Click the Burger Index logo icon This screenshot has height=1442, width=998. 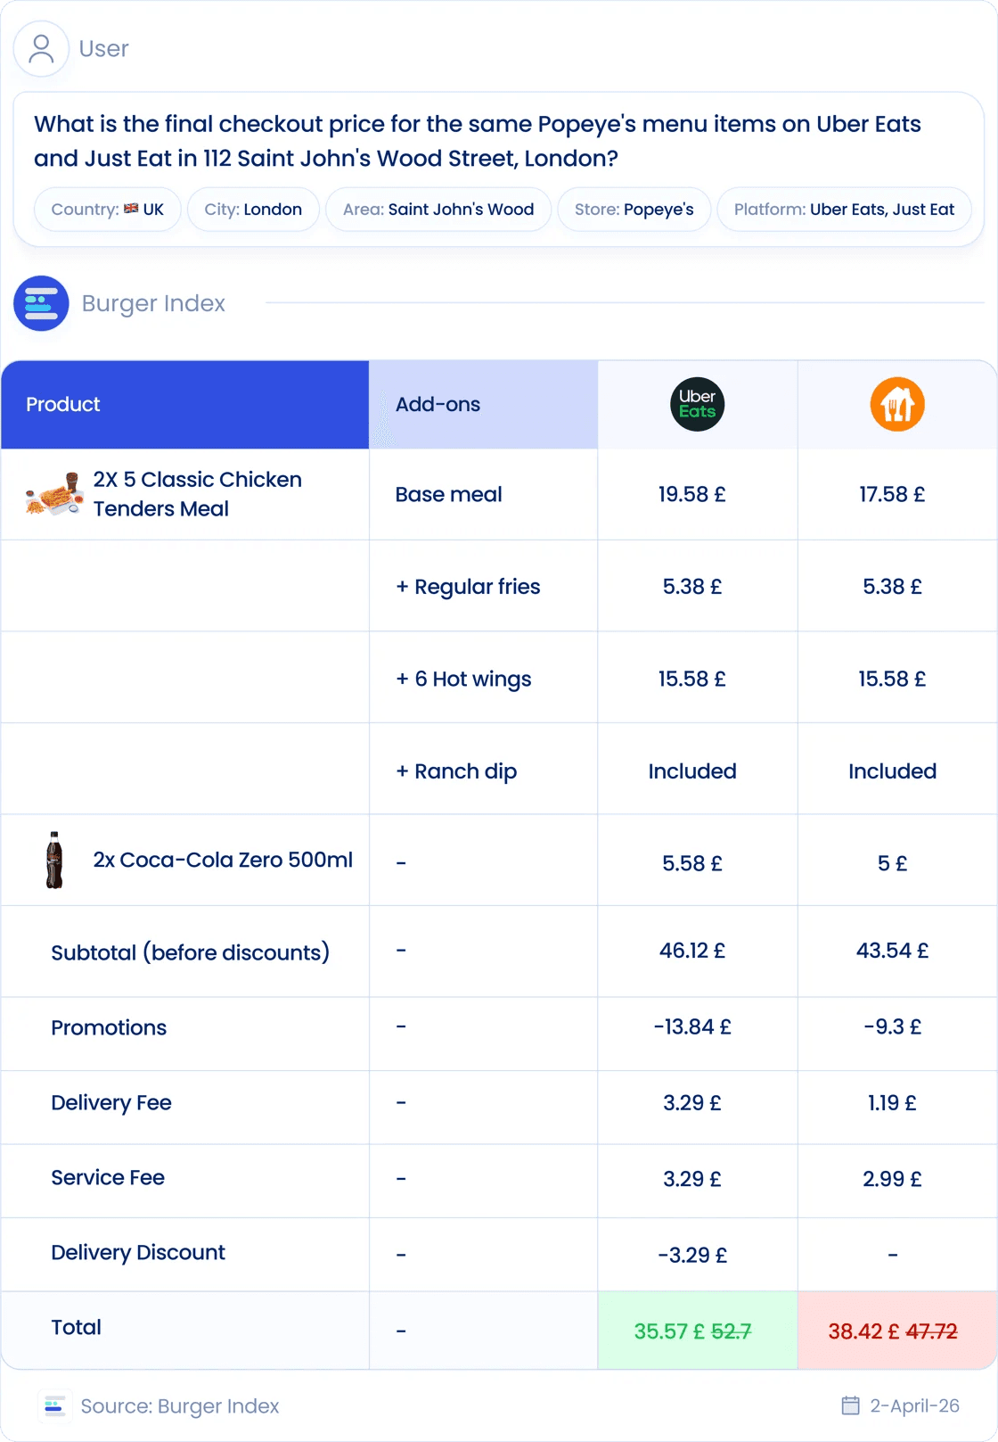(41, 303)
